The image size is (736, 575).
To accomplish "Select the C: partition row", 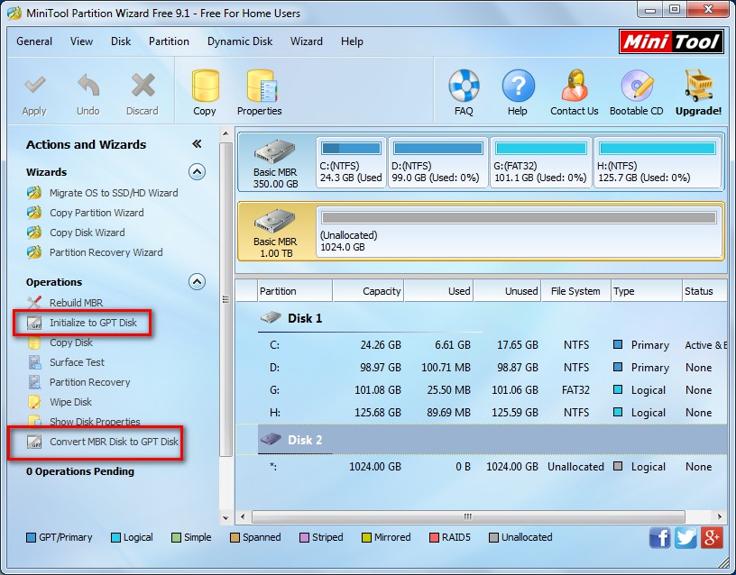I will pyautogui.click(x=481, y=345).
